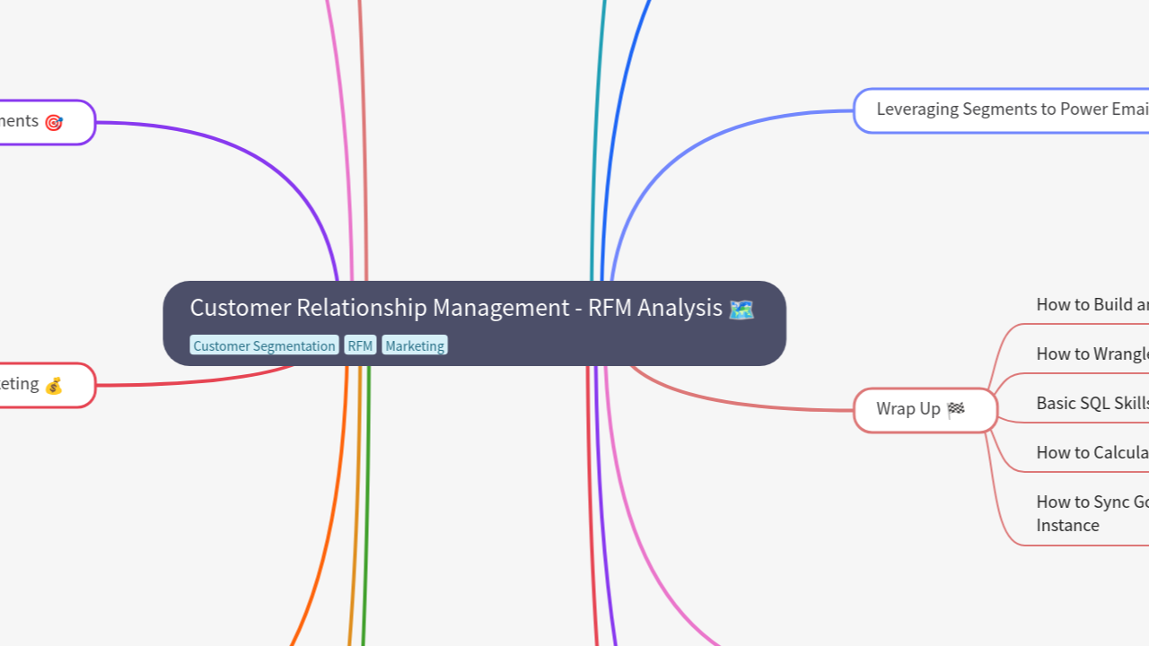This screenshot has height=646, width=1149.
Task: Select the 'How to Wrangle' child item
Action: pos(1092,354)
